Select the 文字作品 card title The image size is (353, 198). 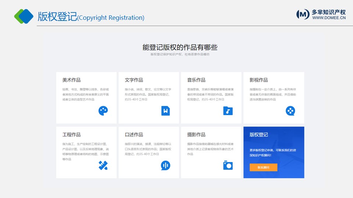tap(134, 80)
